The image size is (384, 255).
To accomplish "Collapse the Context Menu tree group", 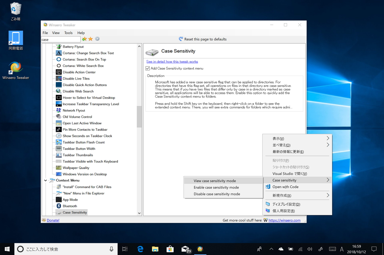I will coord(46,181).
